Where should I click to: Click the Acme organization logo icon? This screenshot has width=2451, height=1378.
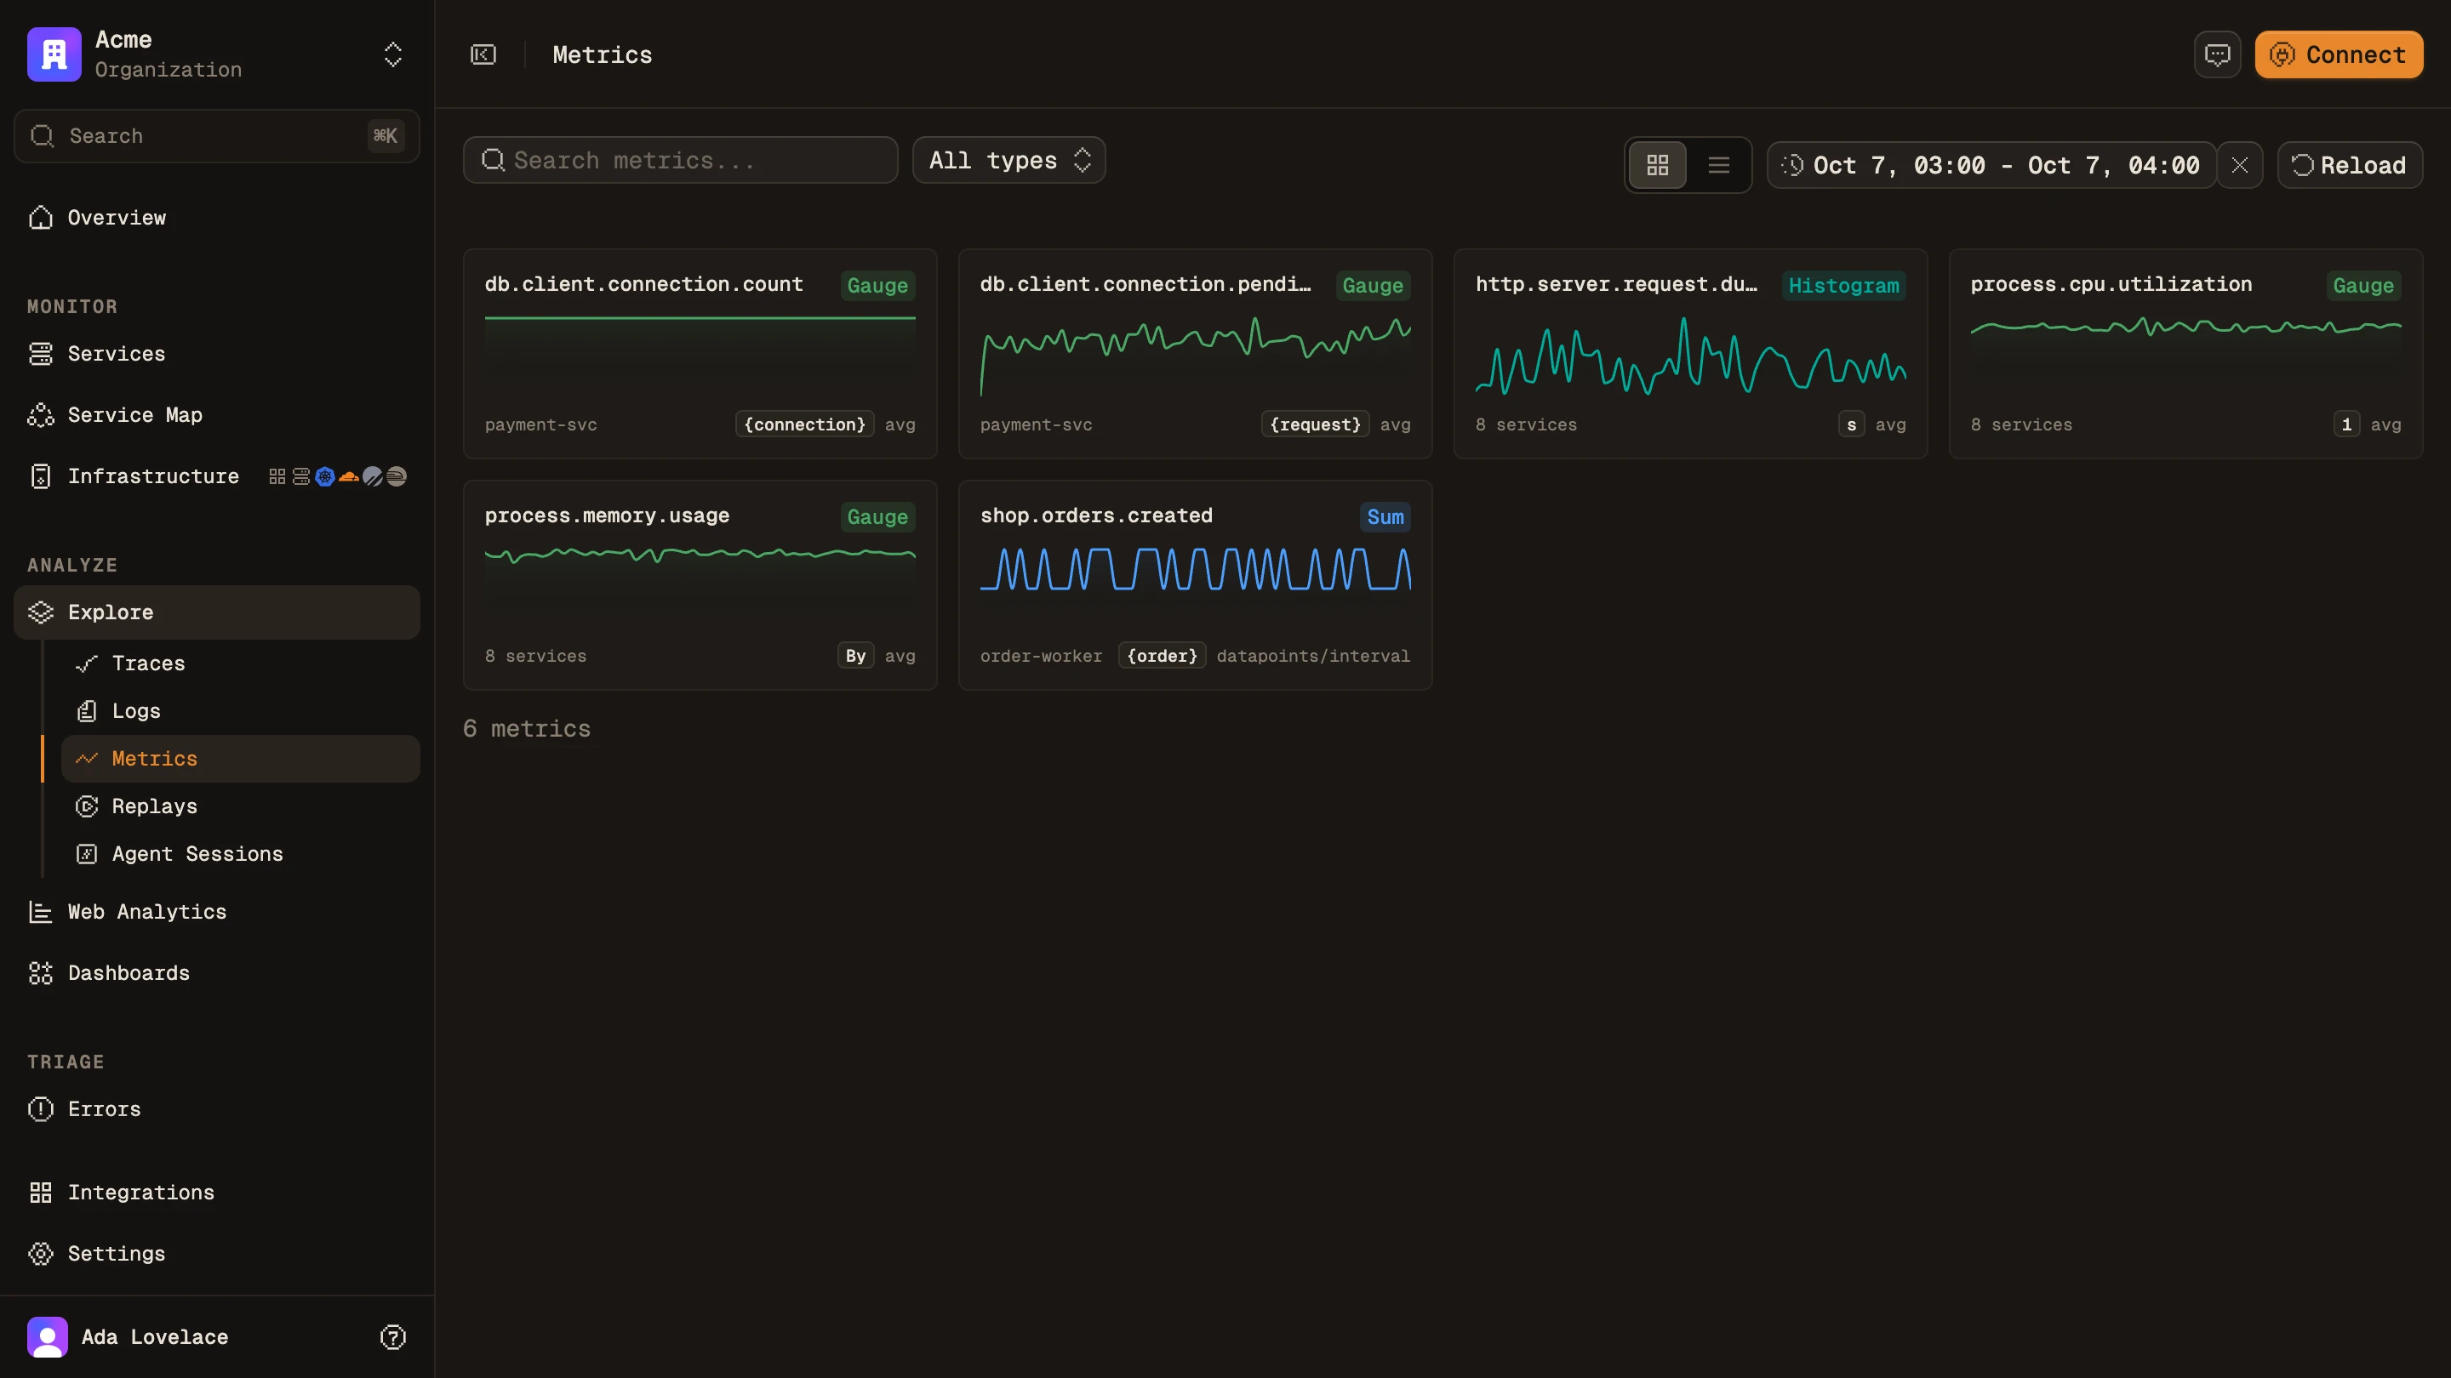point(54,54)
